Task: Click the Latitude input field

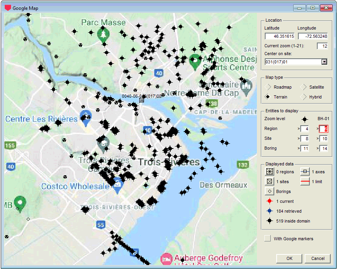Action: coord(280,36)
